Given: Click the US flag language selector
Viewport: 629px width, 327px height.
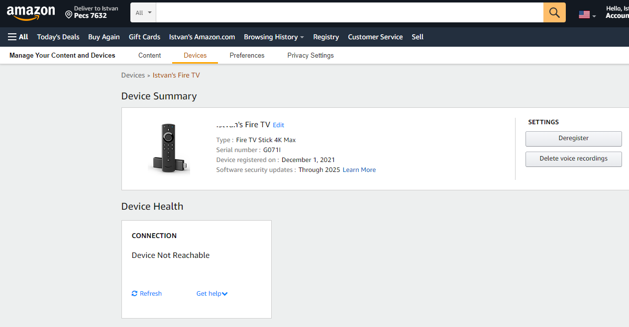Looking at the screenshot, I should 587,15.
